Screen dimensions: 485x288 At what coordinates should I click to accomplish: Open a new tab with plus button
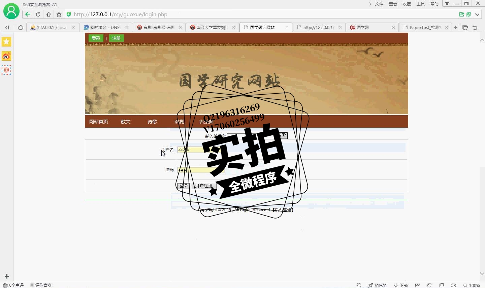[x=456, y=27]
